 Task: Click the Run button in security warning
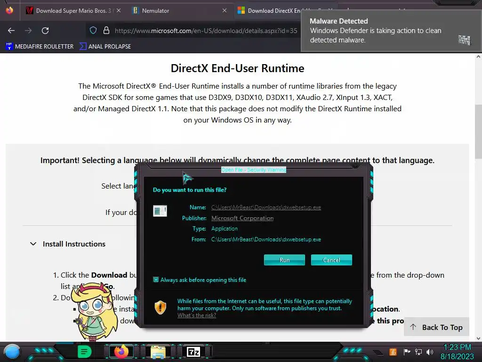284,260
